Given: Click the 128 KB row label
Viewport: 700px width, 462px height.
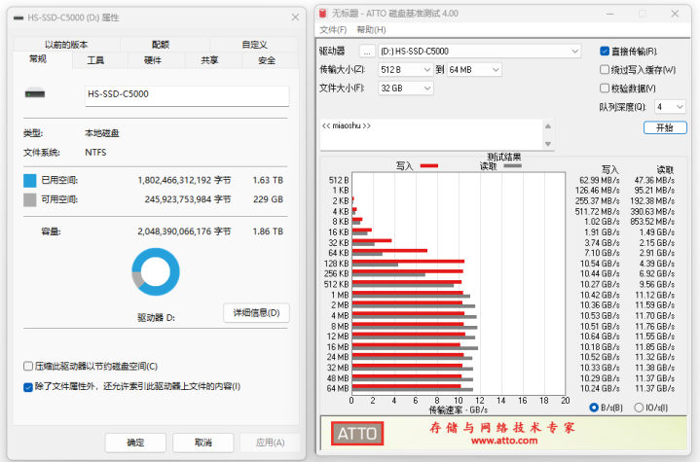Looking at the screenshot, I should point(336,264).
